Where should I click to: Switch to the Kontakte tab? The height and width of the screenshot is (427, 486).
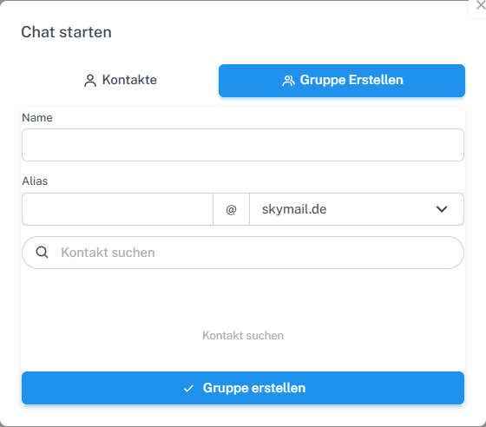120,80
